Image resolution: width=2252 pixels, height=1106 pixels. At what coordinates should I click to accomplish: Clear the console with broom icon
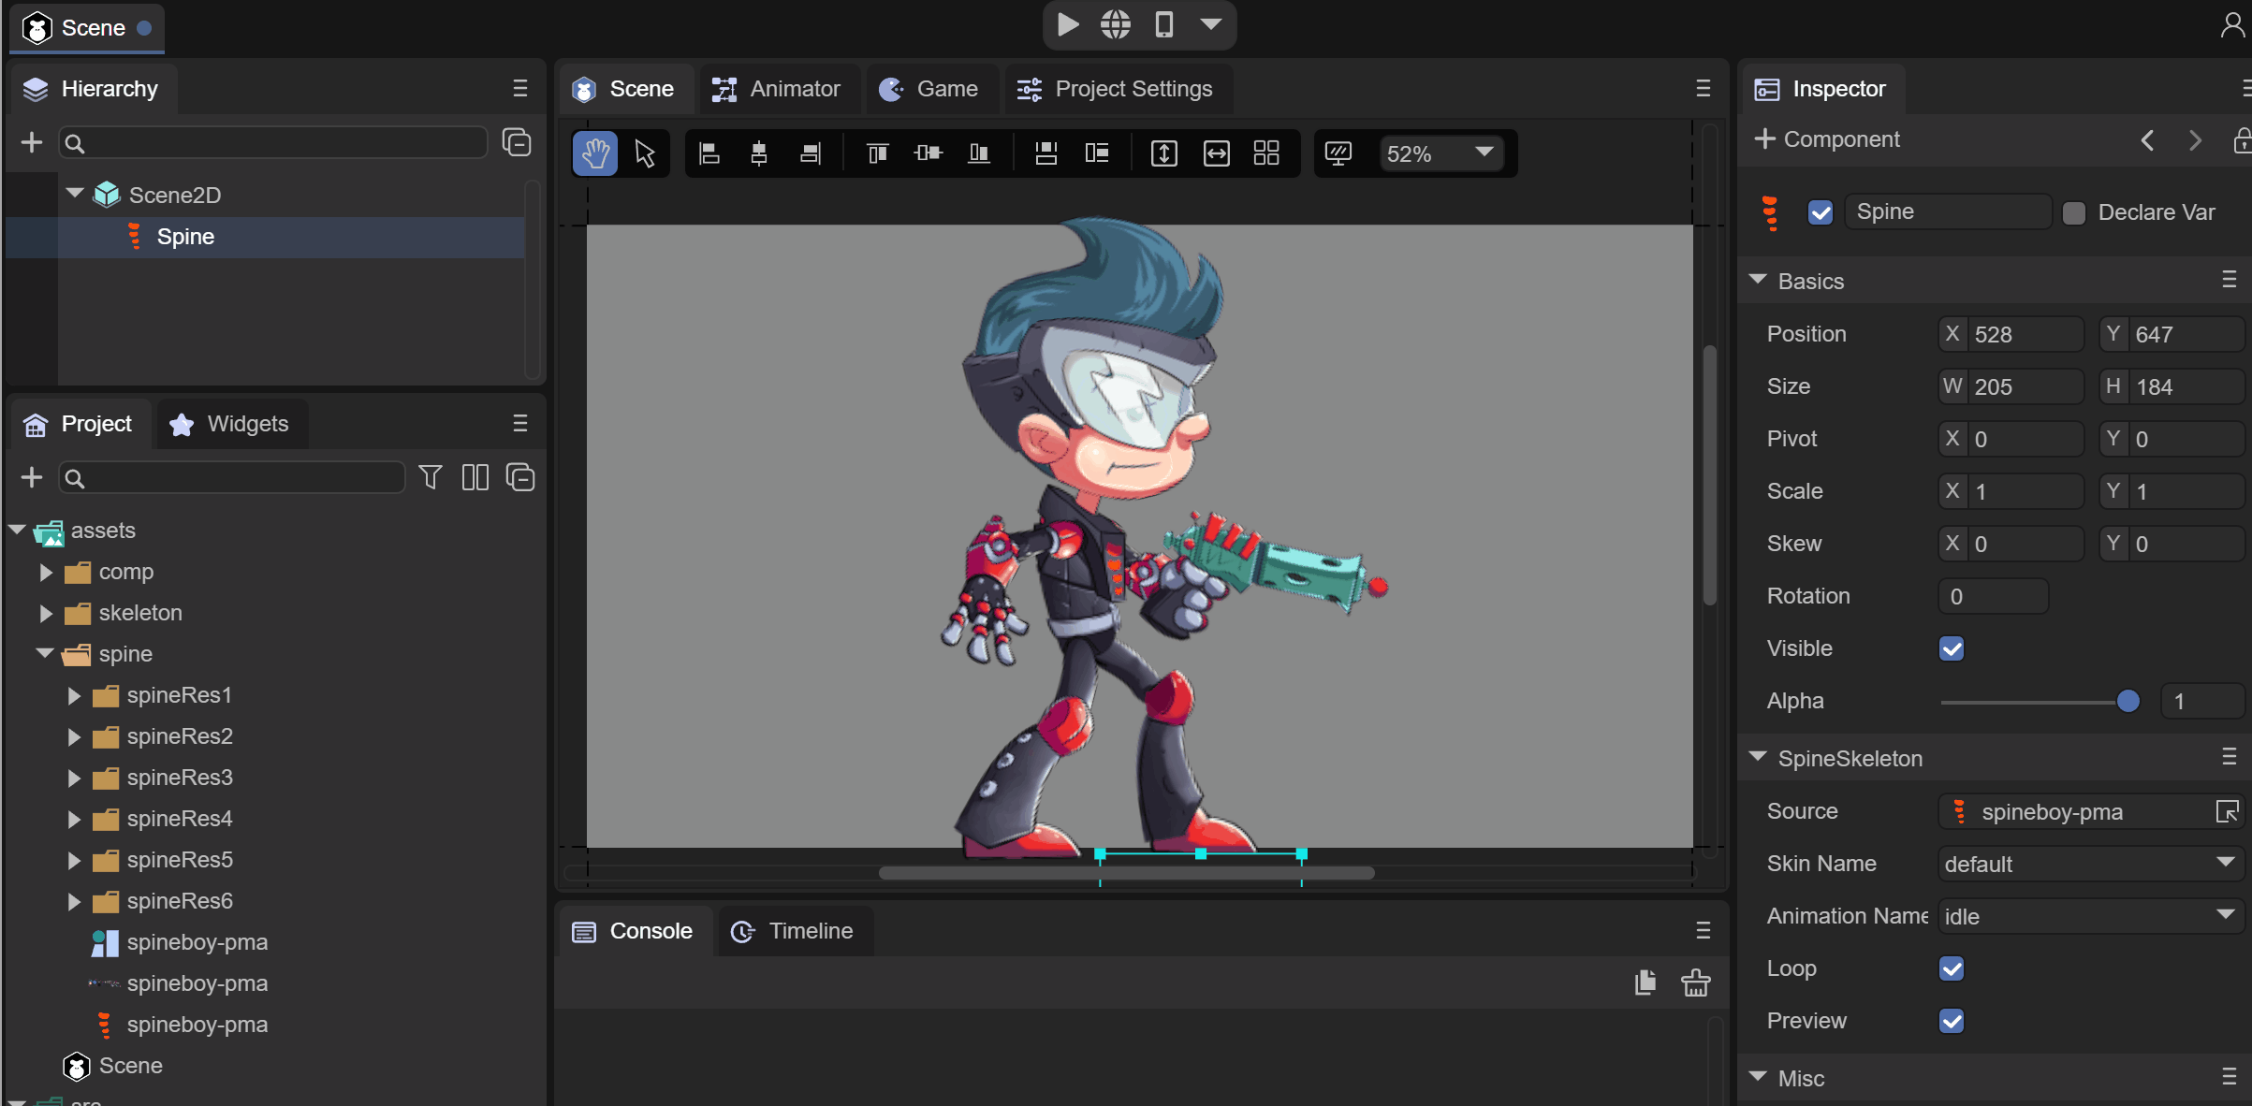tap(1696, 982)
